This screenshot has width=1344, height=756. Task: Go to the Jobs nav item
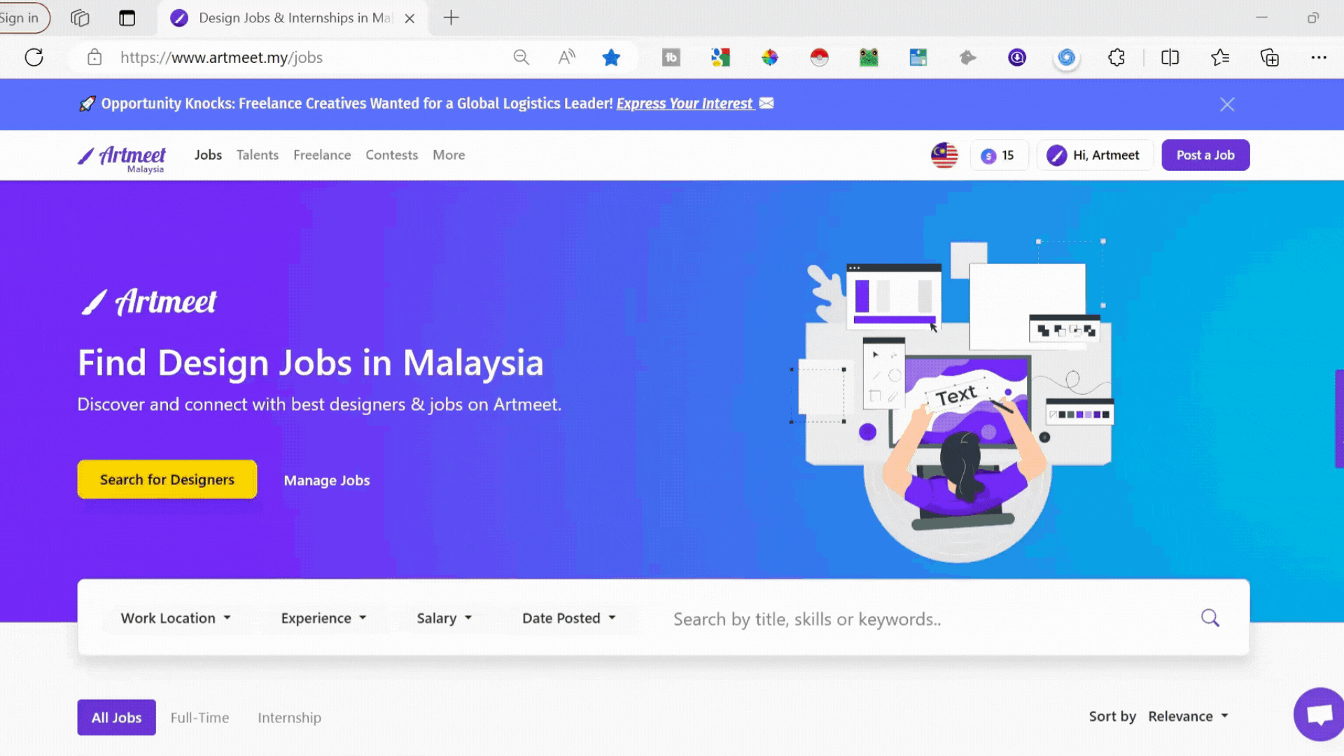coord(208,155)
